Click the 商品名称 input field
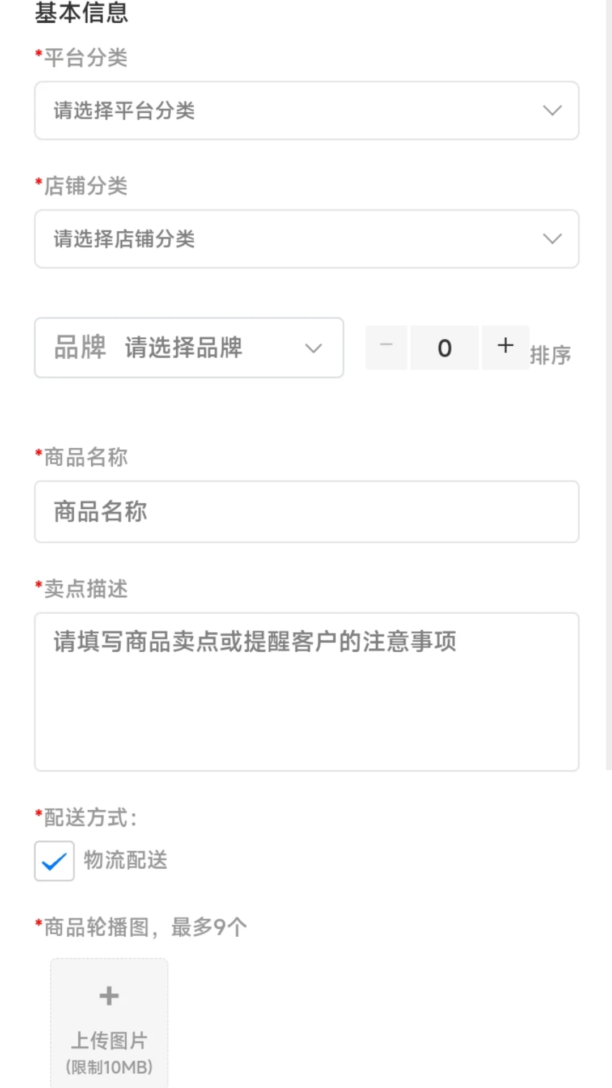 coord(306,511)
